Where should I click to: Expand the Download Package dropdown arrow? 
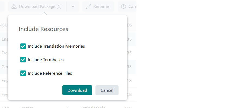(x=73, y=6)
